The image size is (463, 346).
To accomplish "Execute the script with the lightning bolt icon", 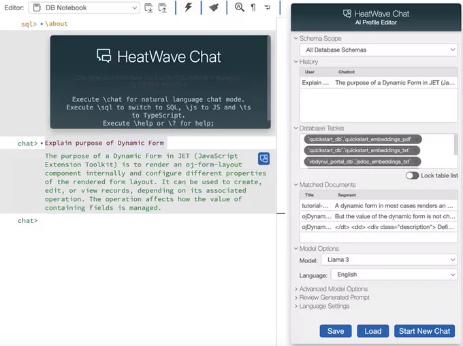I will [188, 7].
